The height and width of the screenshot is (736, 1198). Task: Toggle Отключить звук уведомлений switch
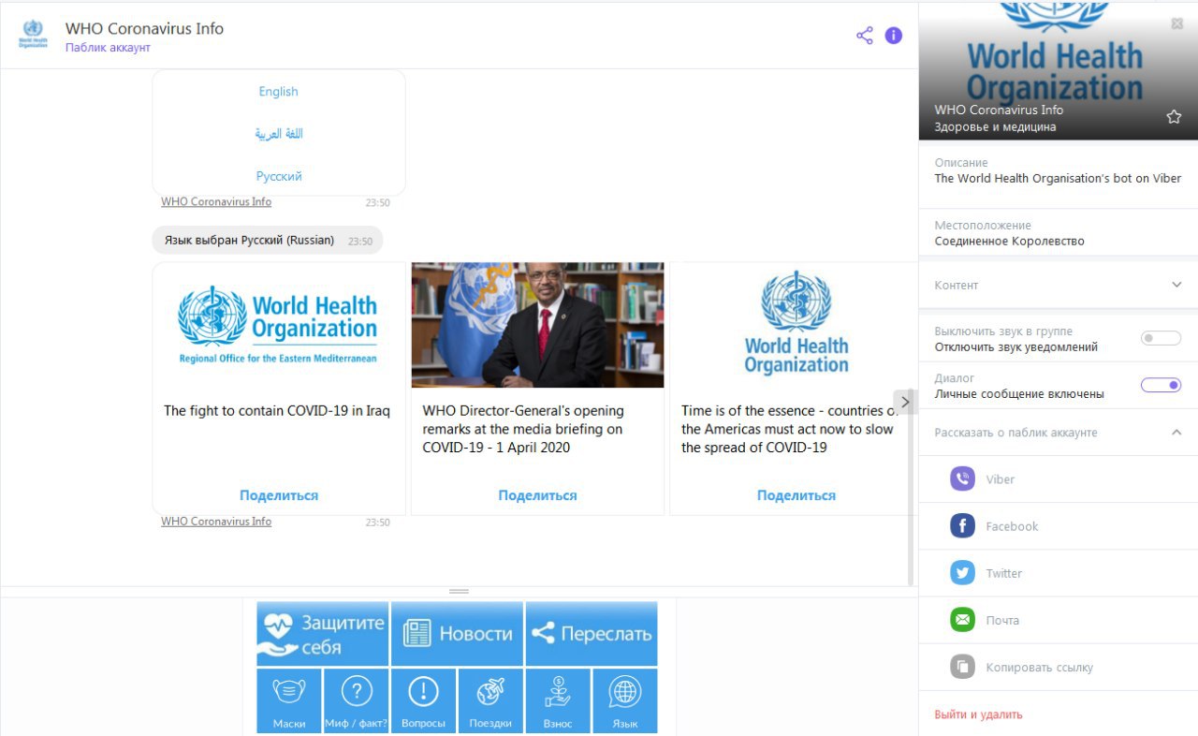[x=1161, y=339]
